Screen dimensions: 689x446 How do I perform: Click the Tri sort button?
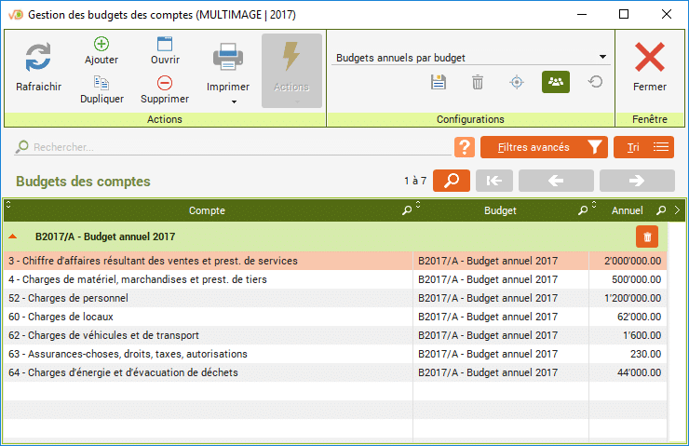[644, 147]
